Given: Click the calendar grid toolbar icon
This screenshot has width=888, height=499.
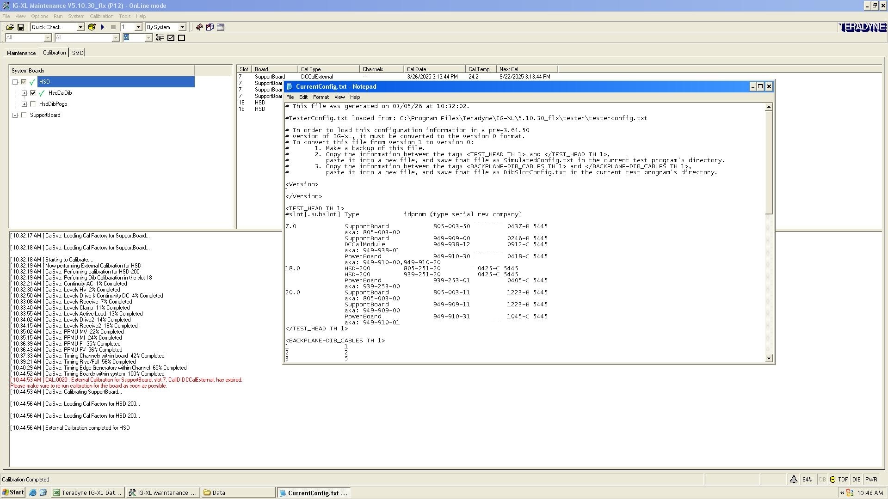Looking at the screenshot, I should (221, 27).
